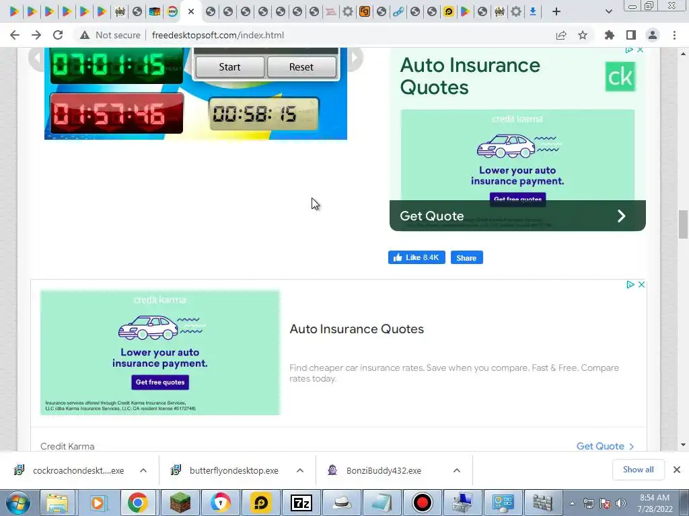689x516 pixels.
Task: Go to next slide in the carousel
Action: point(355,58)
